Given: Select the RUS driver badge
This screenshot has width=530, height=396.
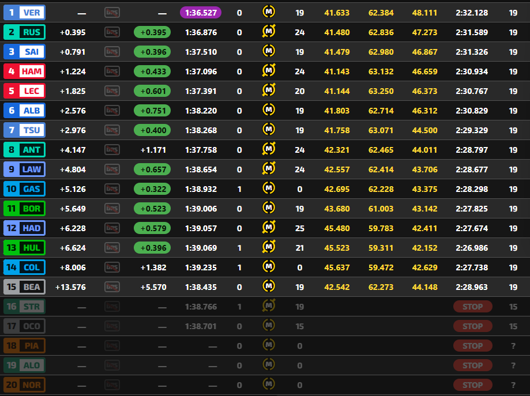Looking at the screenshot, I should [24, 32].
